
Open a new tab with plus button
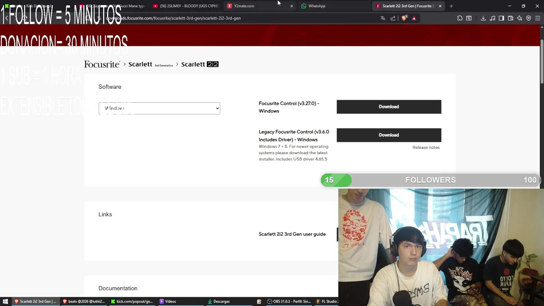[x=451, y=6]
